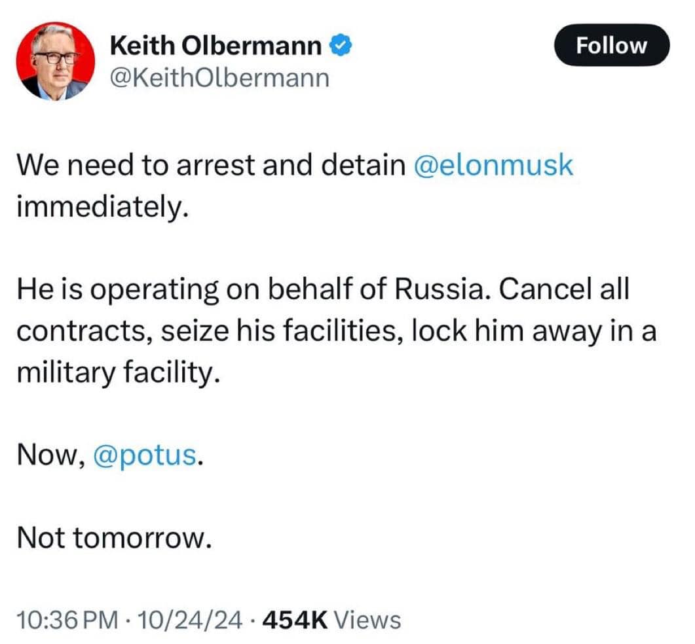Click the text "We need to arrest and detain"

[211, 166]
